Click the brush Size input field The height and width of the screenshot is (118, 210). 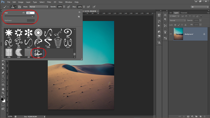point(30,13)
